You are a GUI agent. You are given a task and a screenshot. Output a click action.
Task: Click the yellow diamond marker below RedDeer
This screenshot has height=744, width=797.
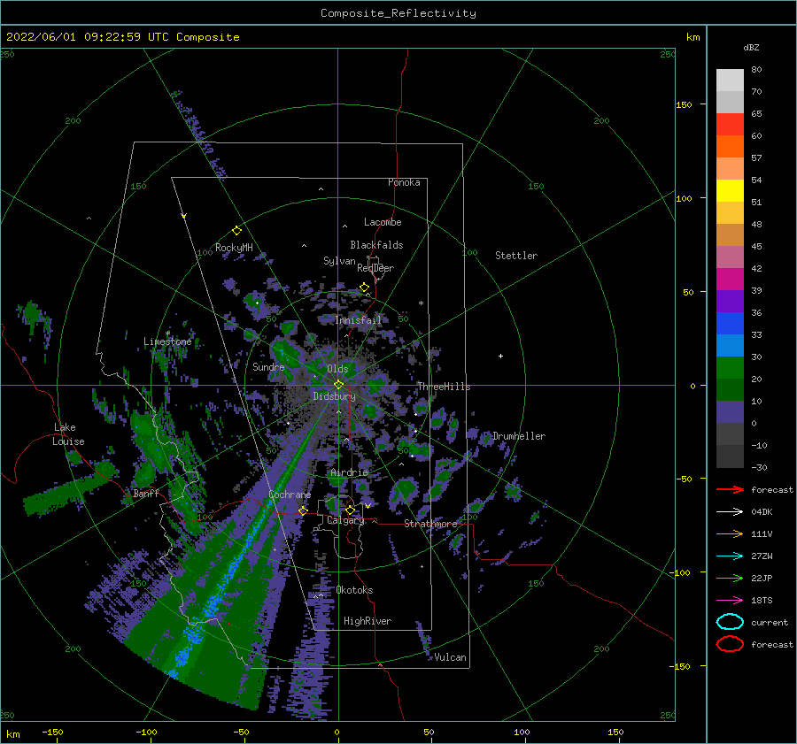tap(365, 288)
